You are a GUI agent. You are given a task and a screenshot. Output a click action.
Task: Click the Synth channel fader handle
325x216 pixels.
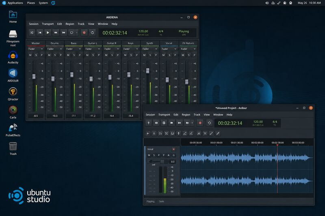point(147,71)
